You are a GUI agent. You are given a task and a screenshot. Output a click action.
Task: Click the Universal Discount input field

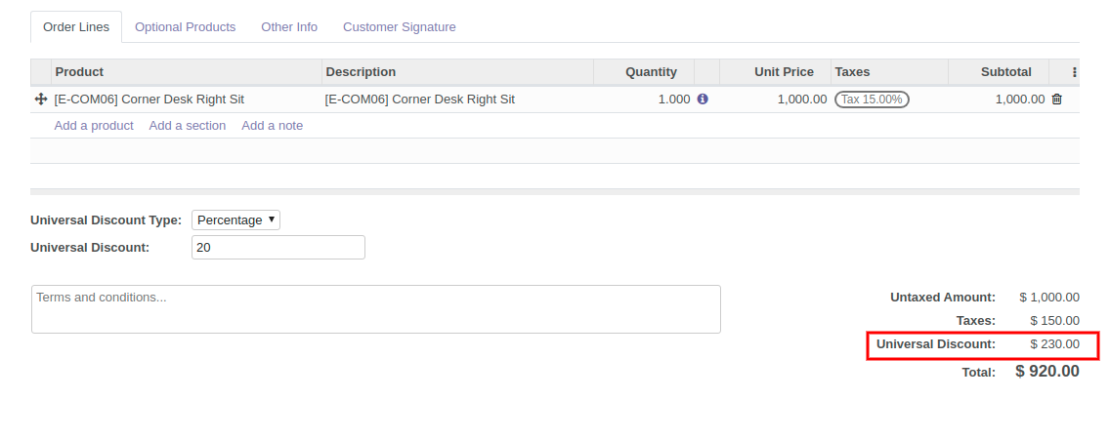278,248
